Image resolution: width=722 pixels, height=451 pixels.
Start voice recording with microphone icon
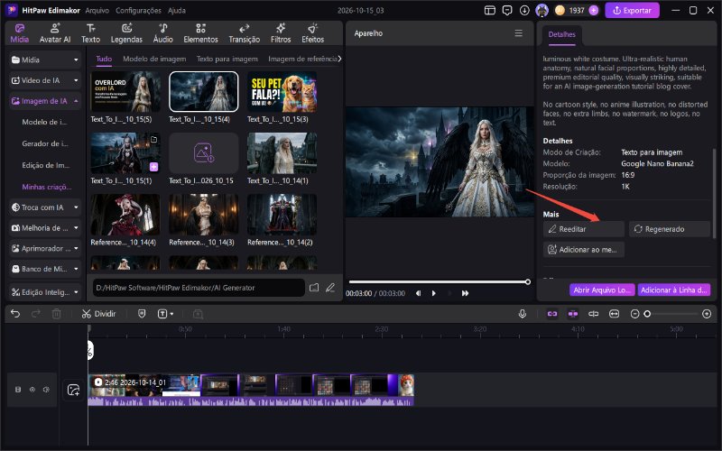coord(523,314)
